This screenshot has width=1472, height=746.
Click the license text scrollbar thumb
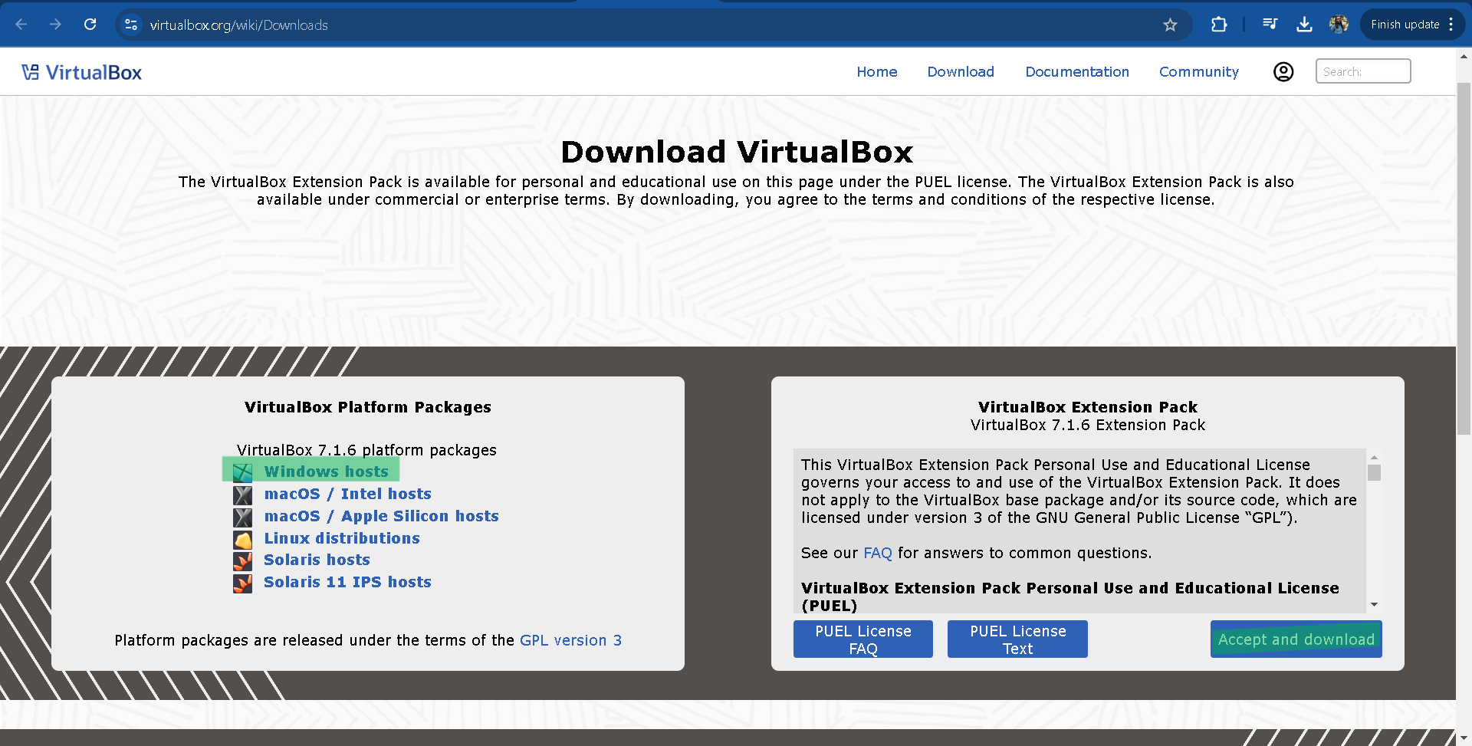[x=1374, y=472]
